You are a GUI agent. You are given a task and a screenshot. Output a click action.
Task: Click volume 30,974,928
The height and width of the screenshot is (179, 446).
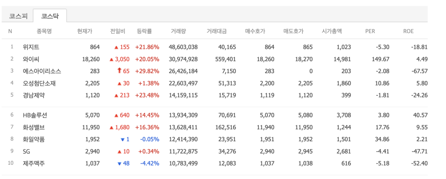183,59
